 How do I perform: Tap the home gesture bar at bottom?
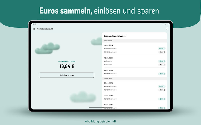[101, 108]
